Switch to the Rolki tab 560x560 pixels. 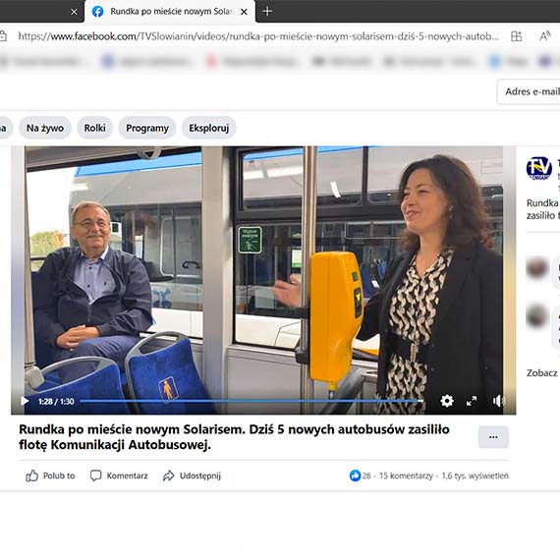click(x=94, y=128)
